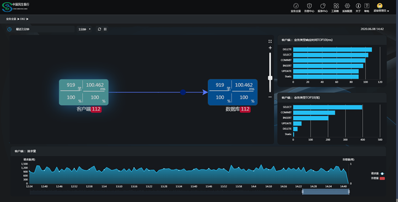Click the clock icon beside 最近1分钟
Image resolution: width=398 pixels, height=202 pixels.
(x=9, y=29)
